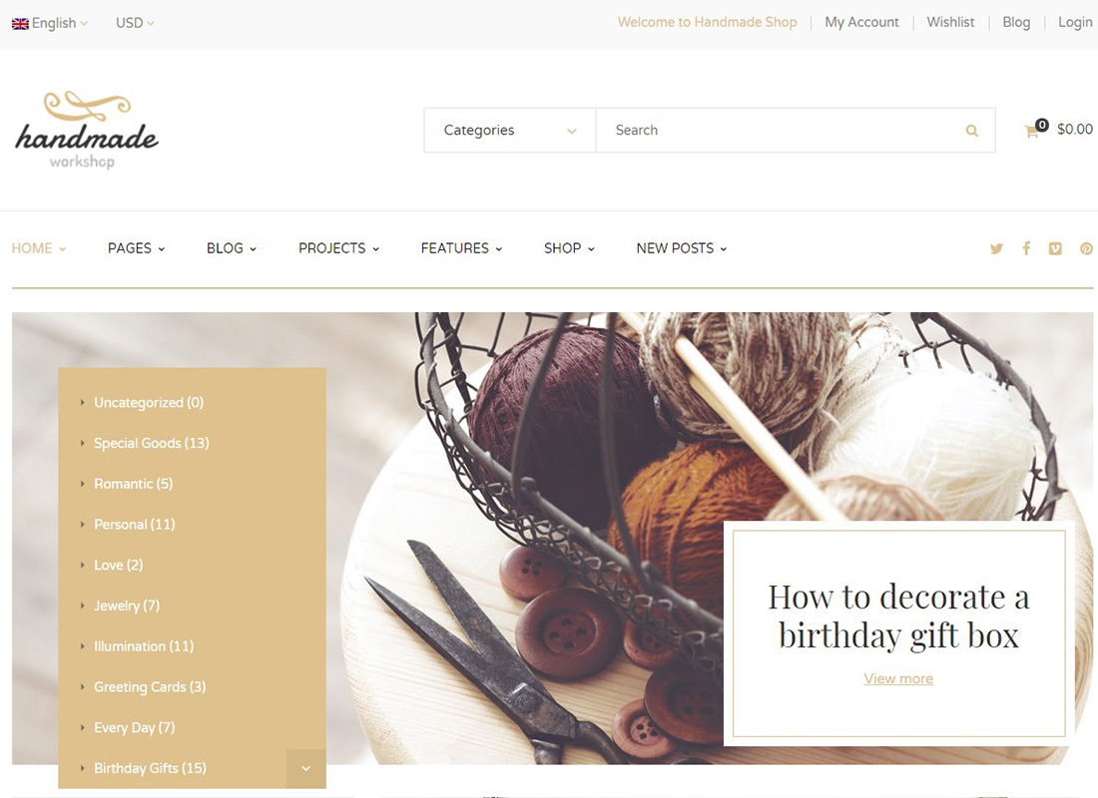Open the Twitter social link
1098x798 pixels.
point(996,248)
